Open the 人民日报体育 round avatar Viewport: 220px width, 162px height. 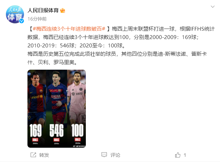[x=15, y=14]
